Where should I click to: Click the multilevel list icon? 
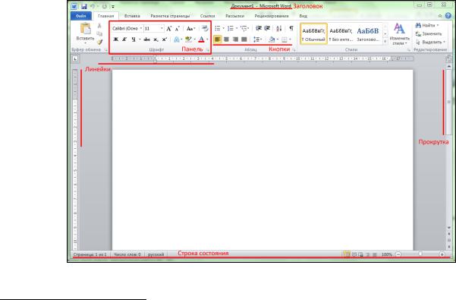tap(244, 28)
